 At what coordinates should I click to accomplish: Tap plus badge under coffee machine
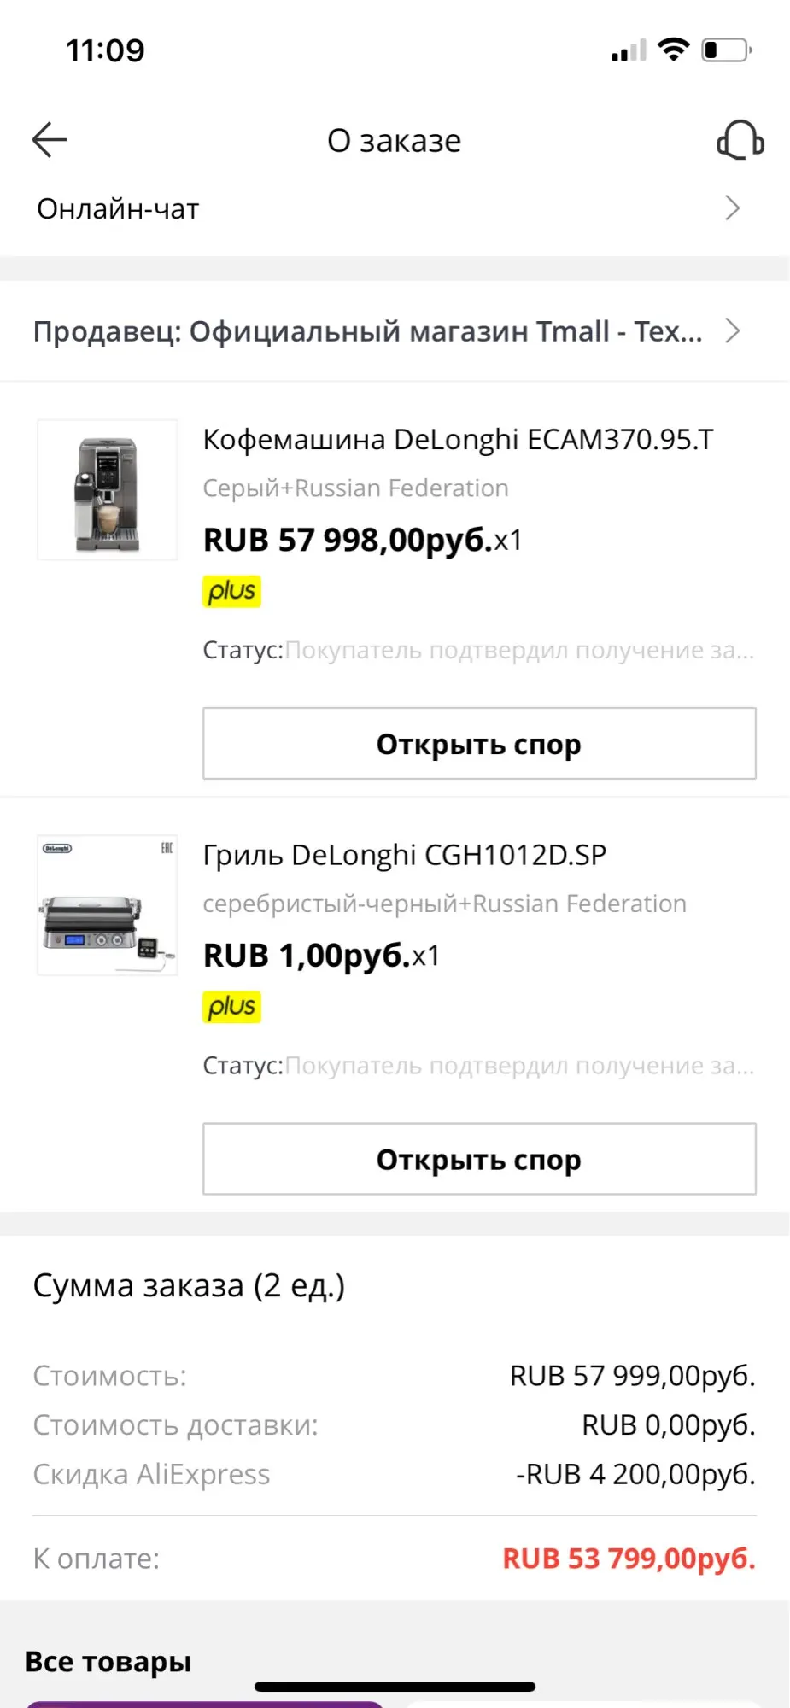231,591
